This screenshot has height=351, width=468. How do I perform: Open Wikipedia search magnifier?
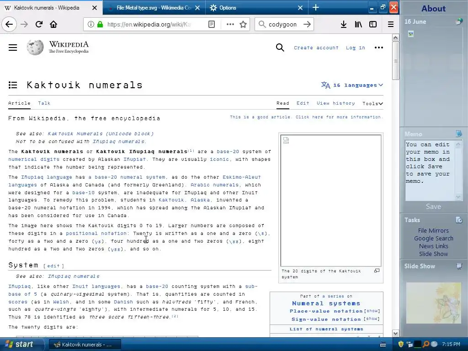point(280,48)
